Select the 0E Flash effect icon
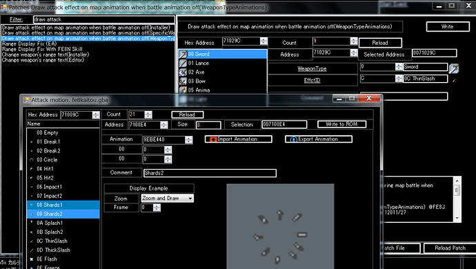The height and width of the screenshot is (269, 476). click(x=32, y=259)
